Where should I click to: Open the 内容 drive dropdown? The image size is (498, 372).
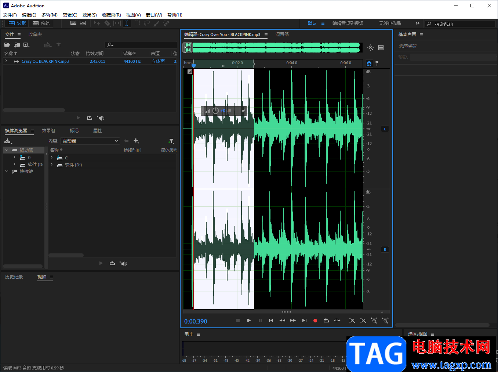pos(90,141)
